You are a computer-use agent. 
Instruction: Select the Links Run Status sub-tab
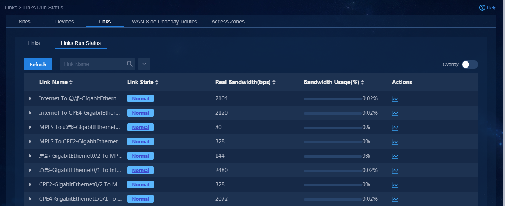[81, 43]
